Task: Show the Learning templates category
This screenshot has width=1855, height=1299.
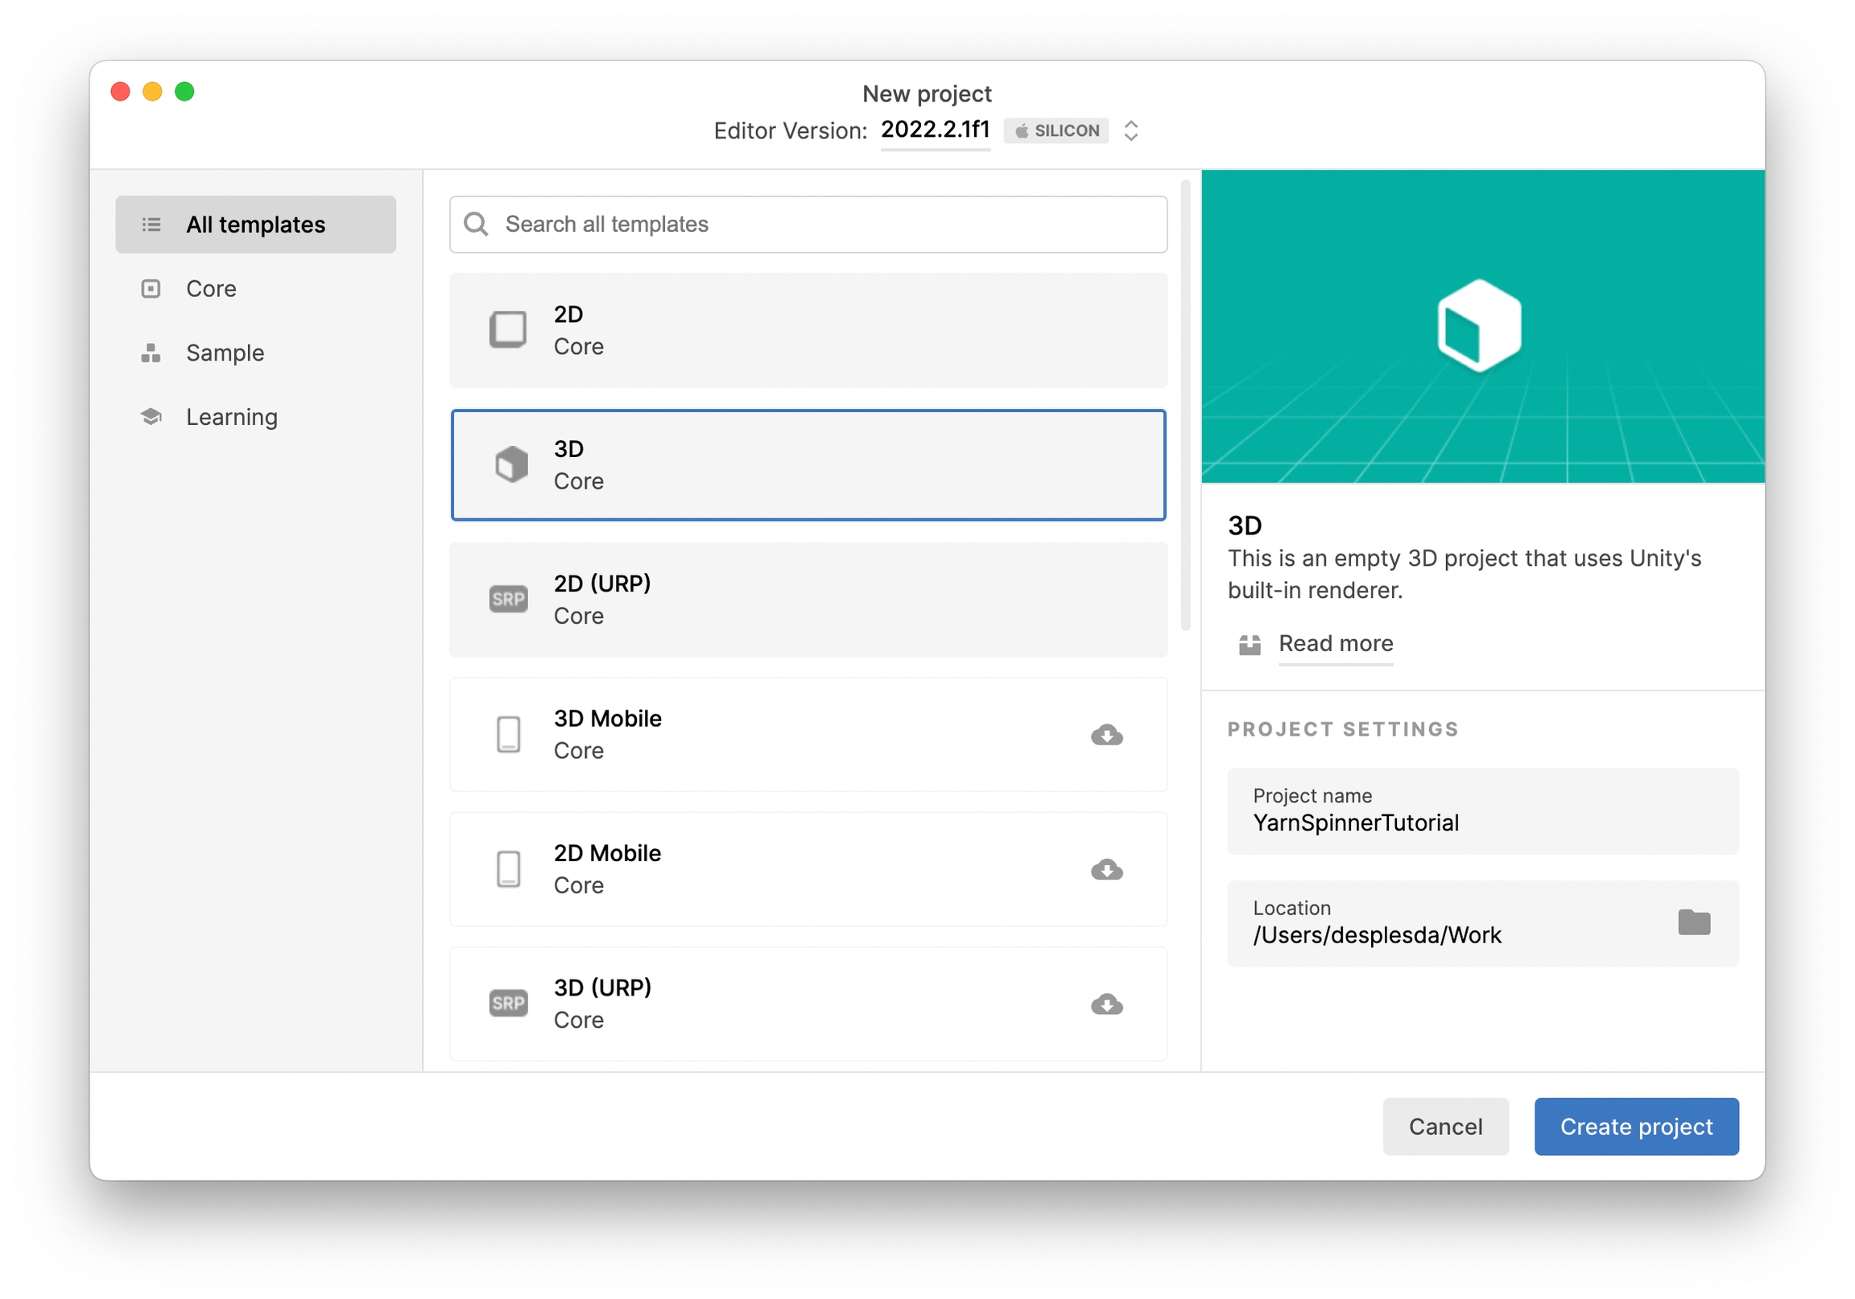Action: (x=231, y=417)
